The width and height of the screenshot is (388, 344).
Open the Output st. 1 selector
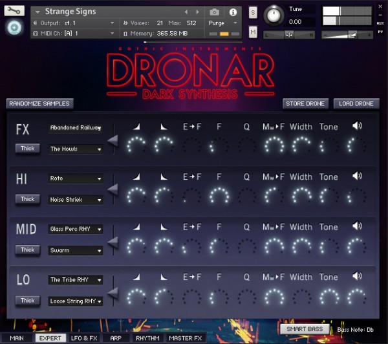[x=74, y=23]
